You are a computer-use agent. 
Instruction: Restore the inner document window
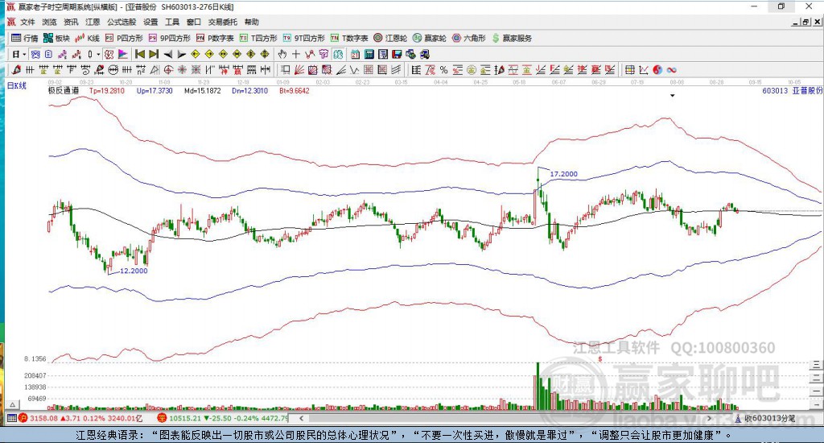[x=805, y=22]
